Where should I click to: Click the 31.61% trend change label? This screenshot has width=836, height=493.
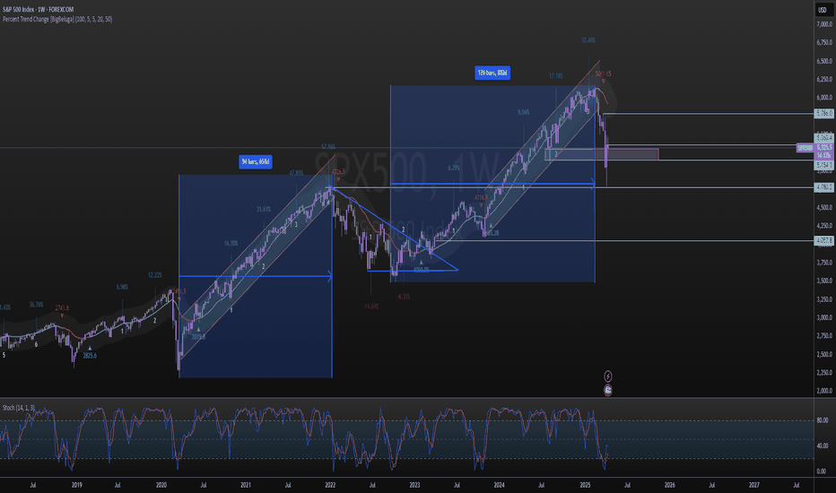[264, 210]
